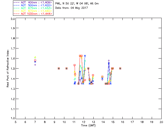Click the 1.8 y-axis tick label
166x132 pixels.
tap(13, 38)
